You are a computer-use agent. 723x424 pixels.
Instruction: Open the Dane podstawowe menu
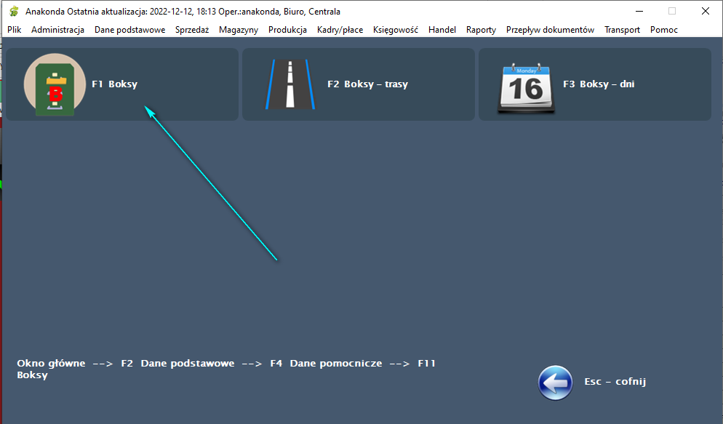coord(129,30)
